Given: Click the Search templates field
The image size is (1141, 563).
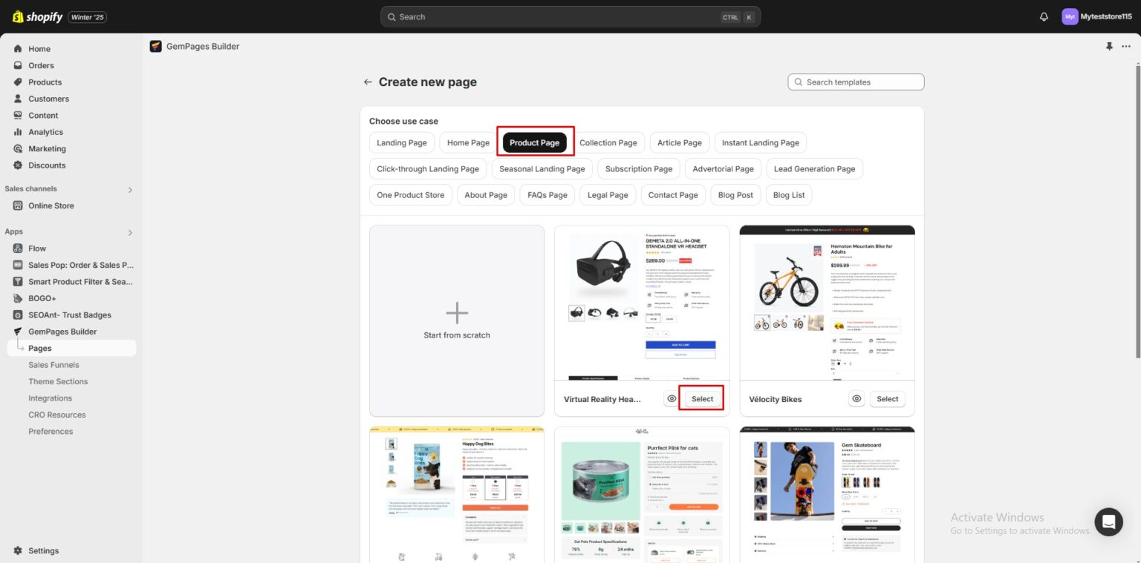Looking at the screenshot, I should (x=855, y=82).
